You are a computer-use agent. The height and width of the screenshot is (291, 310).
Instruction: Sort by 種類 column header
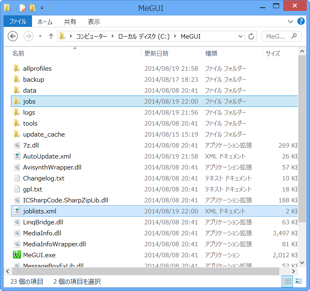click(x=211, y=53)
